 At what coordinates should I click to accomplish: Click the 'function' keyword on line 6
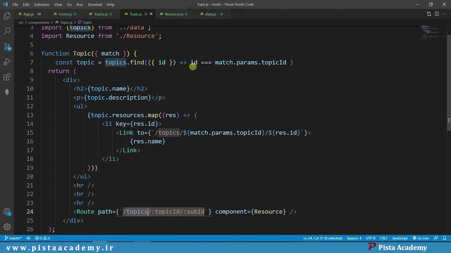click(55, 53)
